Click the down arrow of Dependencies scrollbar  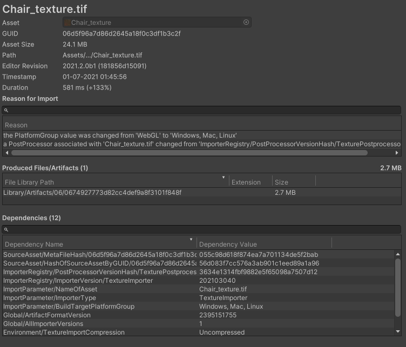398,331
